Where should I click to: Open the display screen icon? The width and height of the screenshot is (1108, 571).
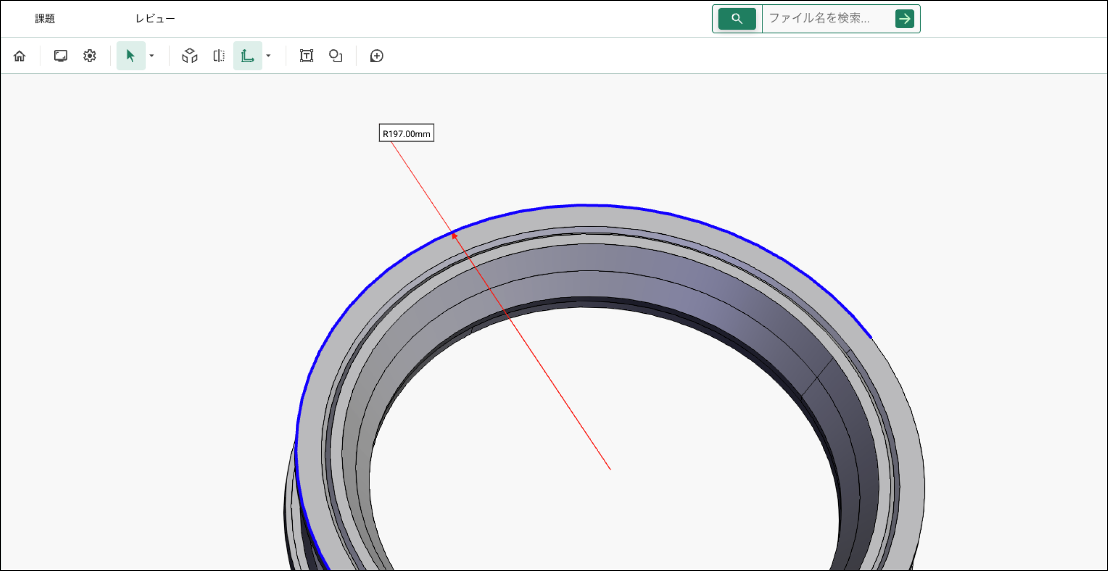pos(60,56)
